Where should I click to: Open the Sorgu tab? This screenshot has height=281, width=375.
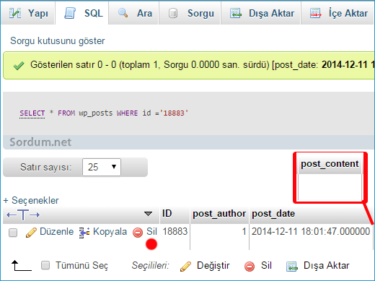click(190, 13)
